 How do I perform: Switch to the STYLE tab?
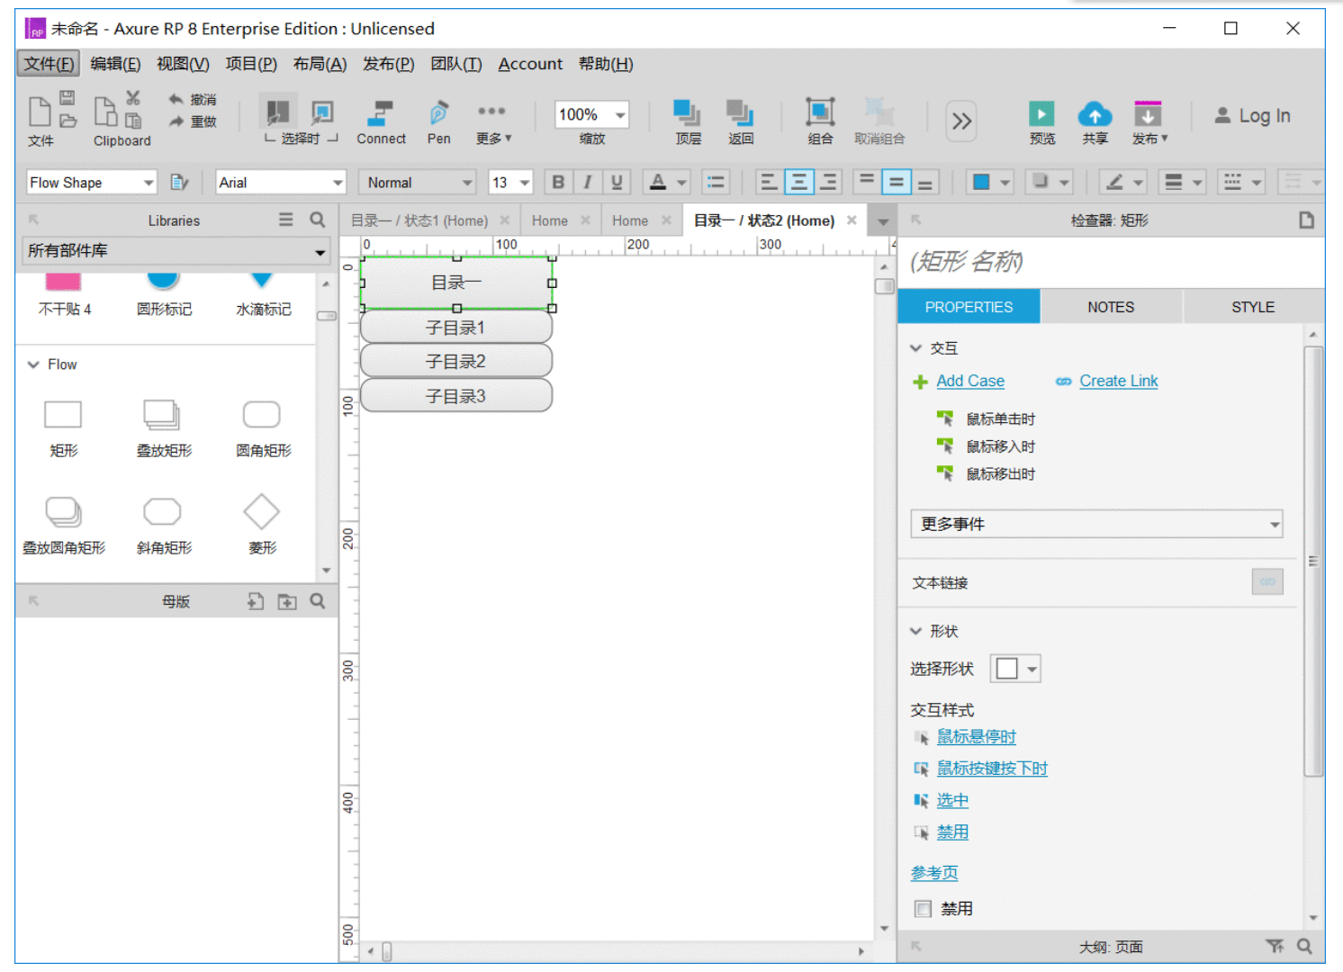[x=1253, y=307]
